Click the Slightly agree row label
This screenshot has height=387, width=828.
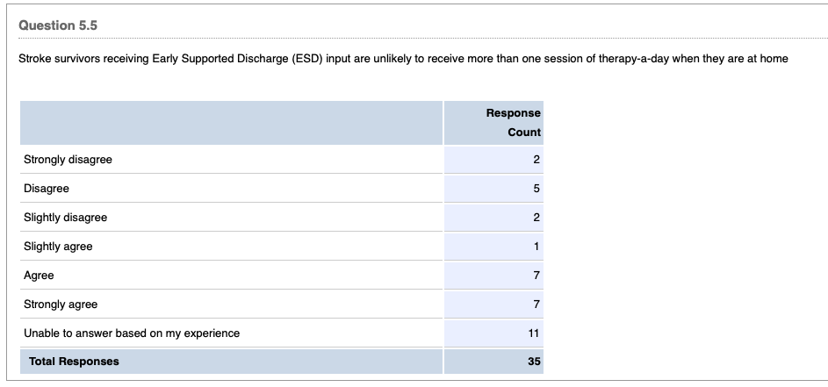click(x=58, y=247)
